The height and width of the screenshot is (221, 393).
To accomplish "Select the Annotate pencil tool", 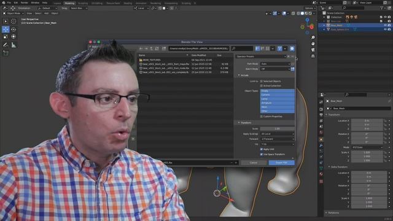I will pos(6,45).
